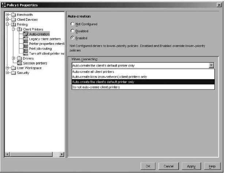
Task: Select the Disabled radio button
Action: [x=72, y=31]
